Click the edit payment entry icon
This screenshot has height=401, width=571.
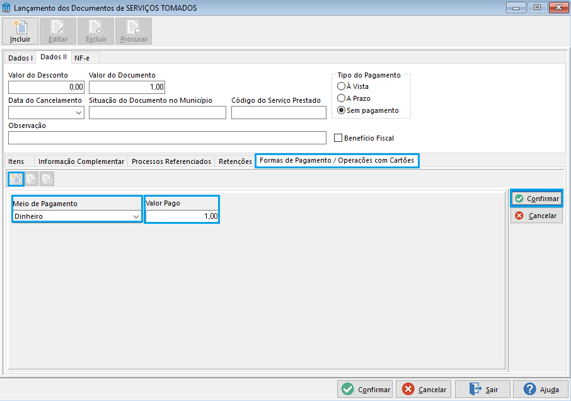tap(32, 179)
